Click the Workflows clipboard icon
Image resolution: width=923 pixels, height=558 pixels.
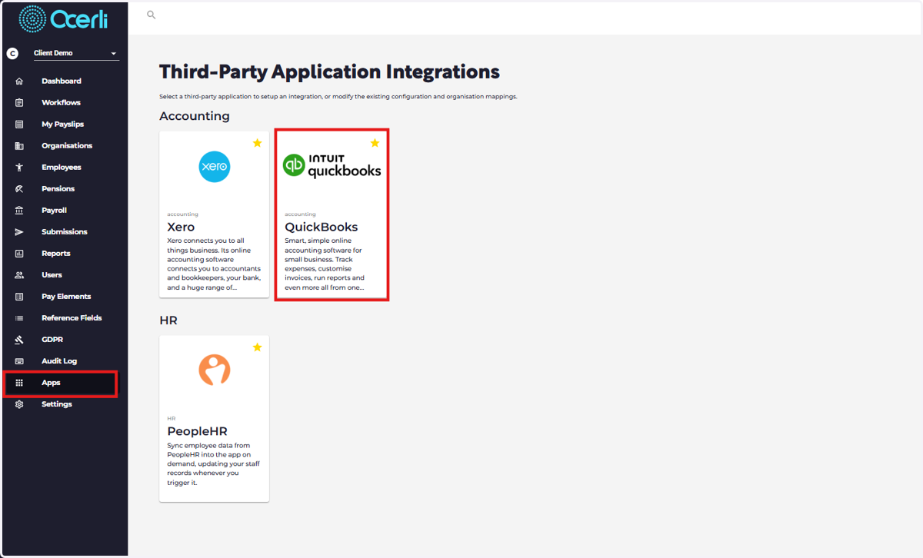19,103
